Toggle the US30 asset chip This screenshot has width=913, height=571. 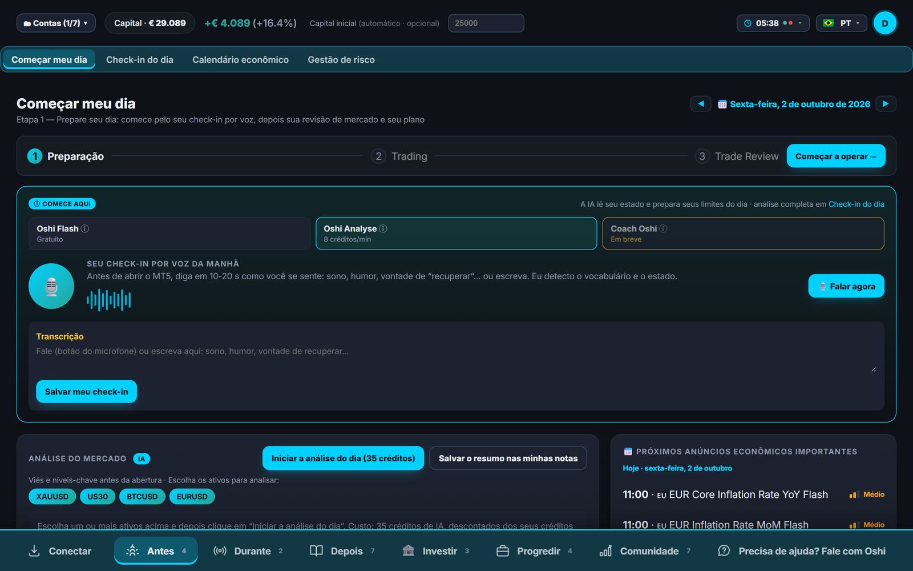98,497
